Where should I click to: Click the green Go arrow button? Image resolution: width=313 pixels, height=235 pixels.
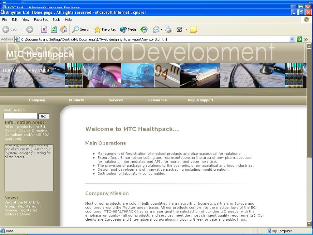[x=299, y=39]
